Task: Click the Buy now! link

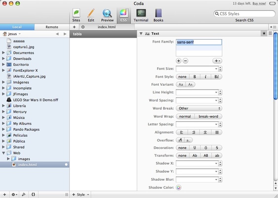Action: point(259,3)
